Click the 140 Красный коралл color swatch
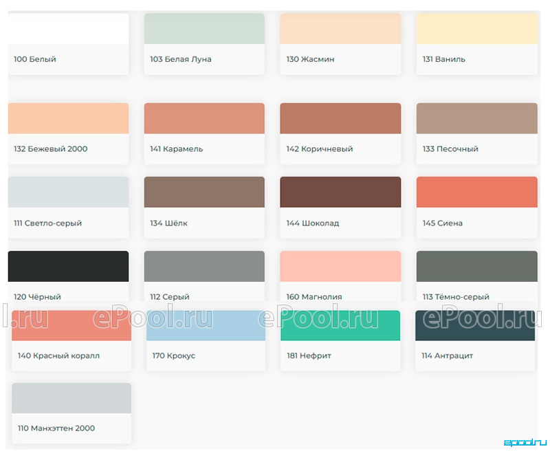Screen dimensions: 550x451 click(71, 325)
